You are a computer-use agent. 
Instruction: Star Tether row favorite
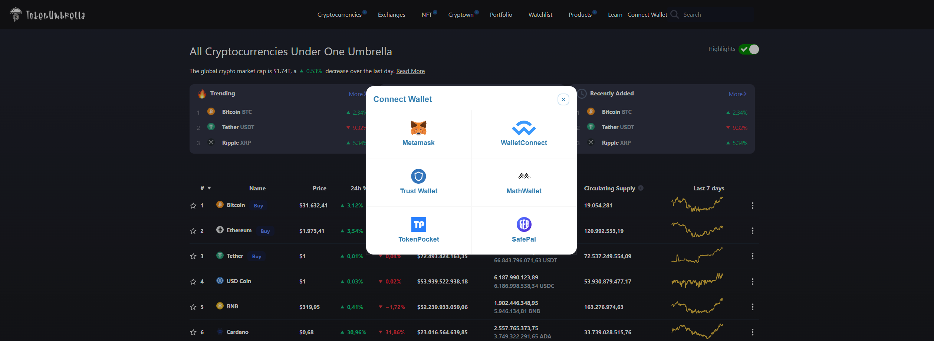(193, 256)
